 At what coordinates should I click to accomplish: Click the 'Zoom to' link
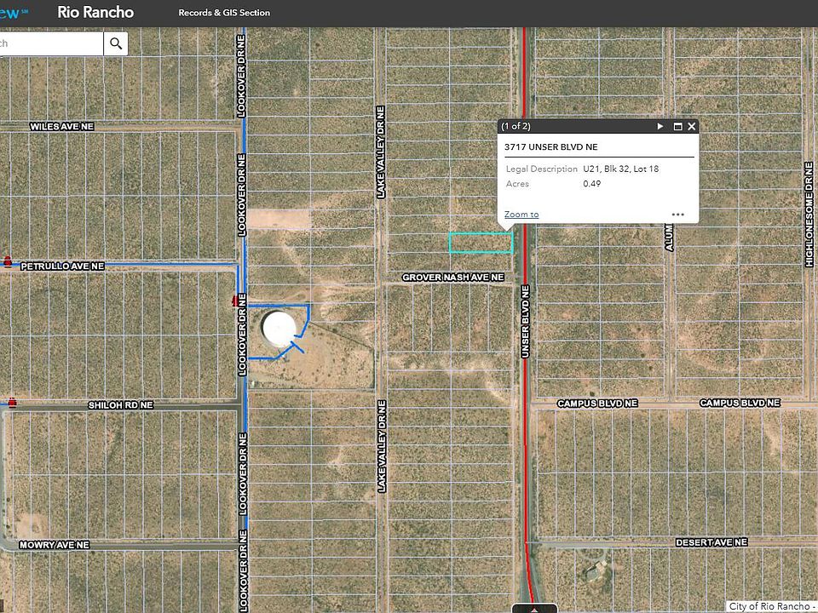tap(521, 215)
